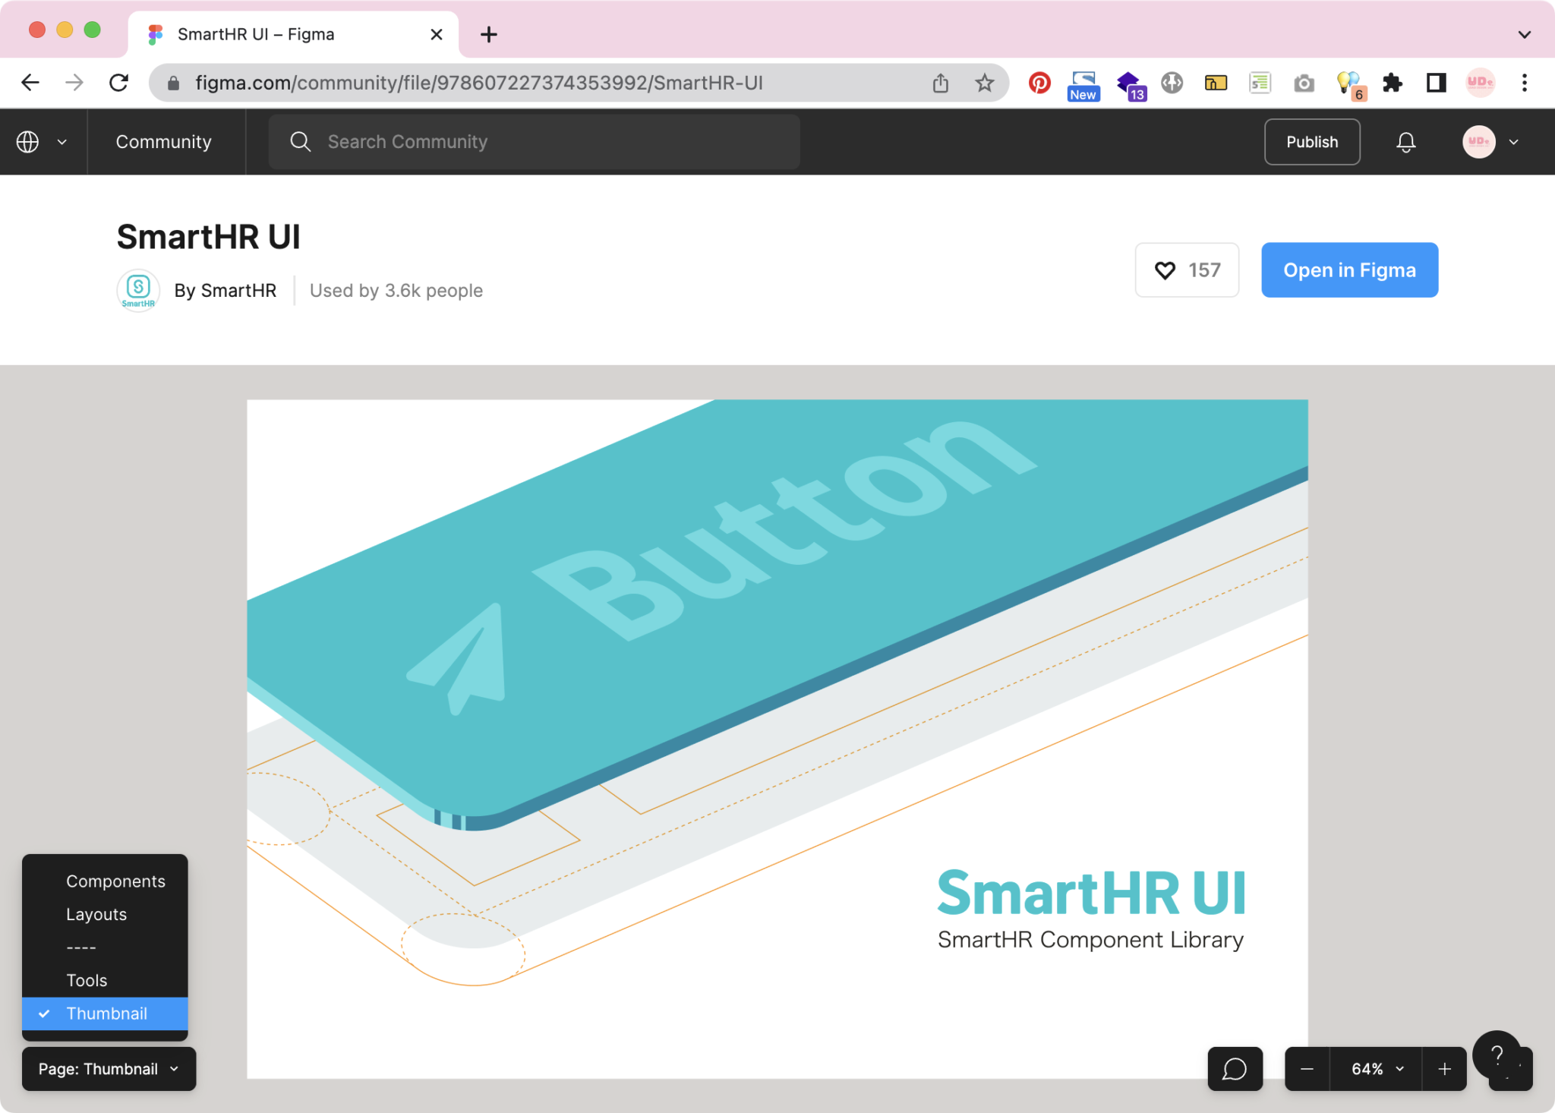Click the help question mark button

(x=1497, y=1055)
